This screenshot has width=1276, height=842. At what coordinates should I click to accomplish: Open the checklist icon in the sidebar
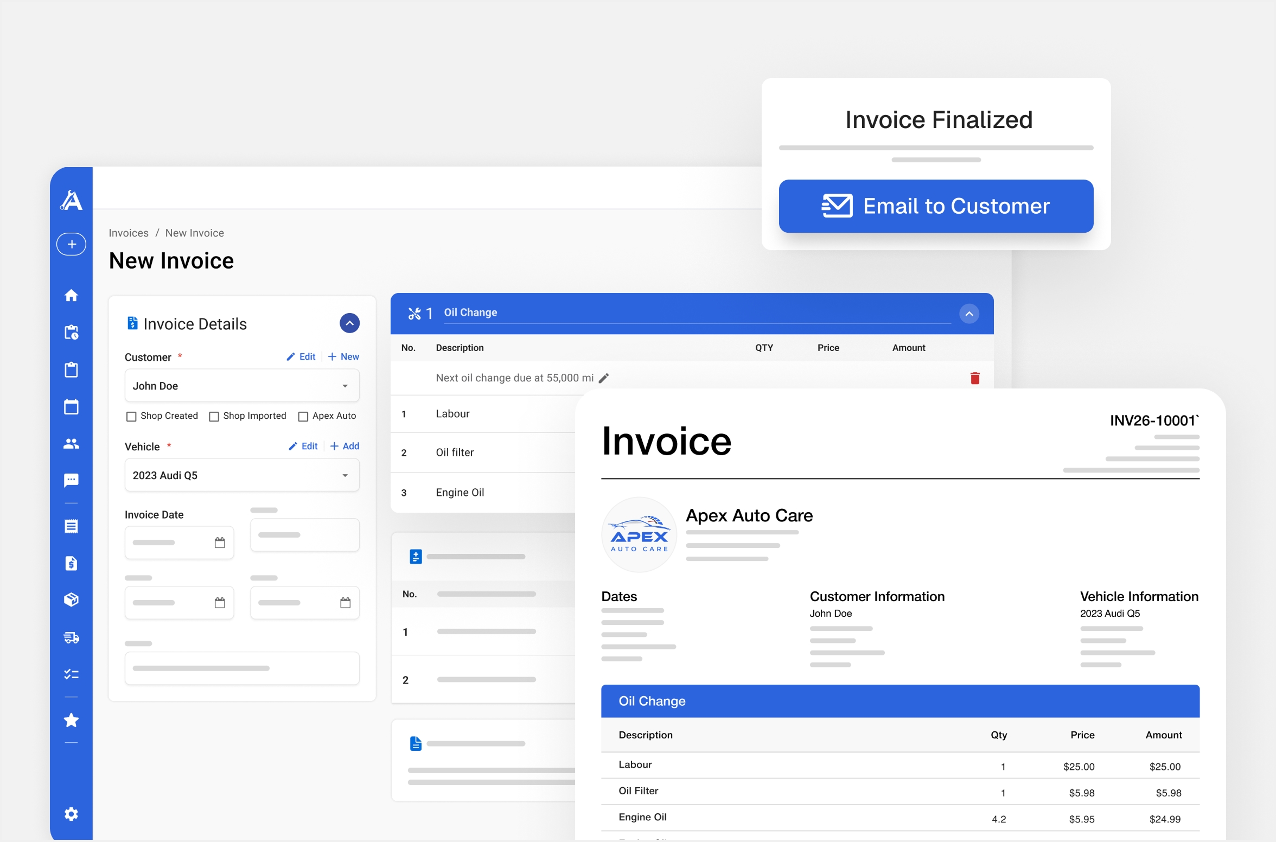coord(71,674)
